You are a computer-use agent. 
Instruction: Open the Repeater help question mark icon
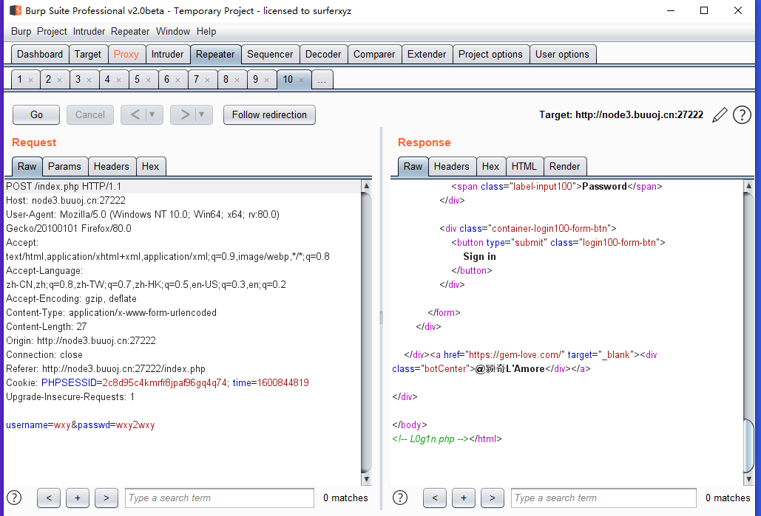(742, 115)
